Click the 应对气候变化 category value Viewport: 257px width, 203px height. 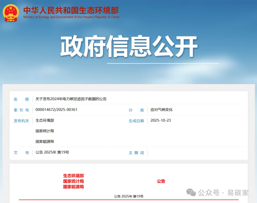click(x=161, y=110)
